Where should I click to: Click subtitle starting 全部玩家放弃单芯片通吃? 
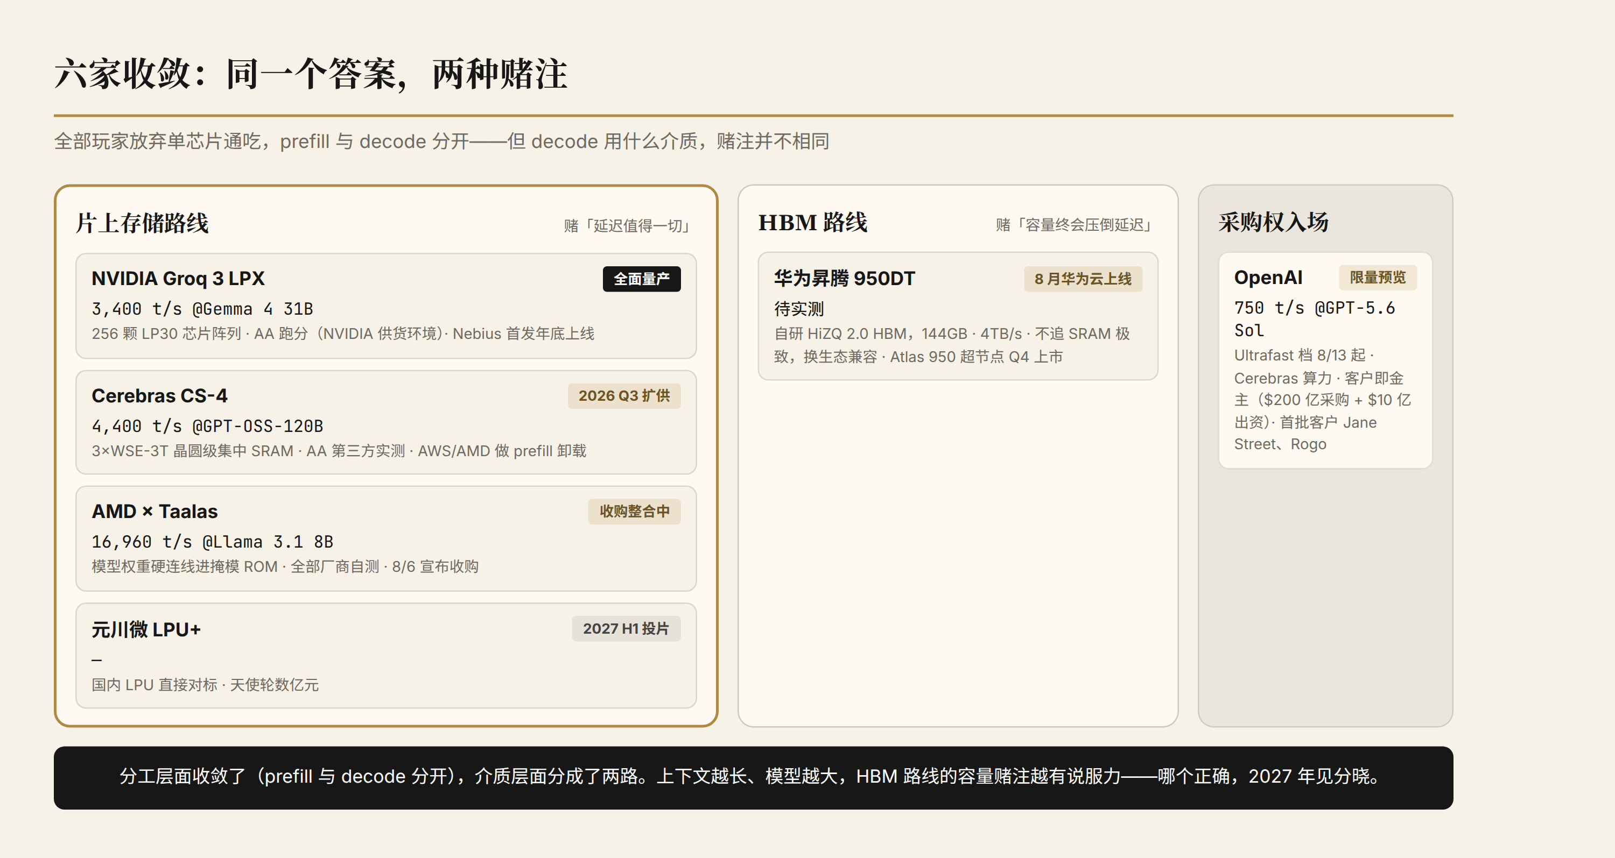(441, 141)
